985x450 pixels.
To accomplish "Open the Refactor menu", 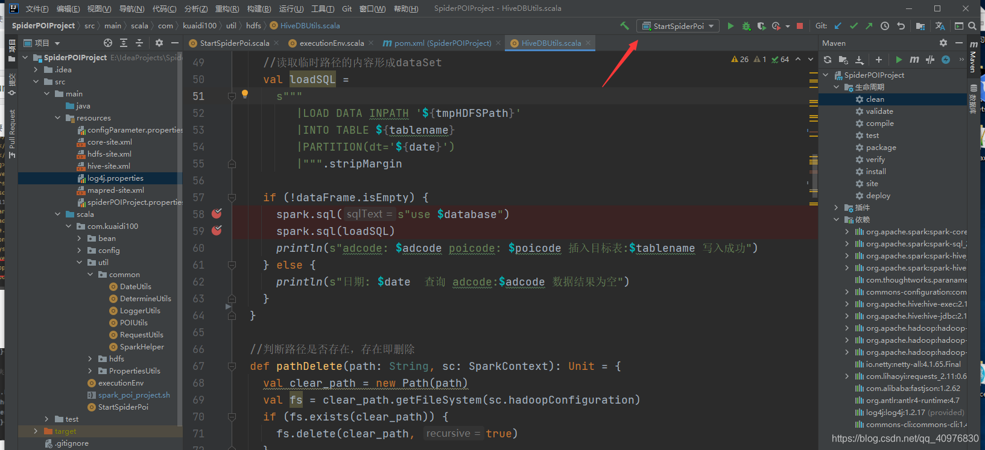I will 227,8.
